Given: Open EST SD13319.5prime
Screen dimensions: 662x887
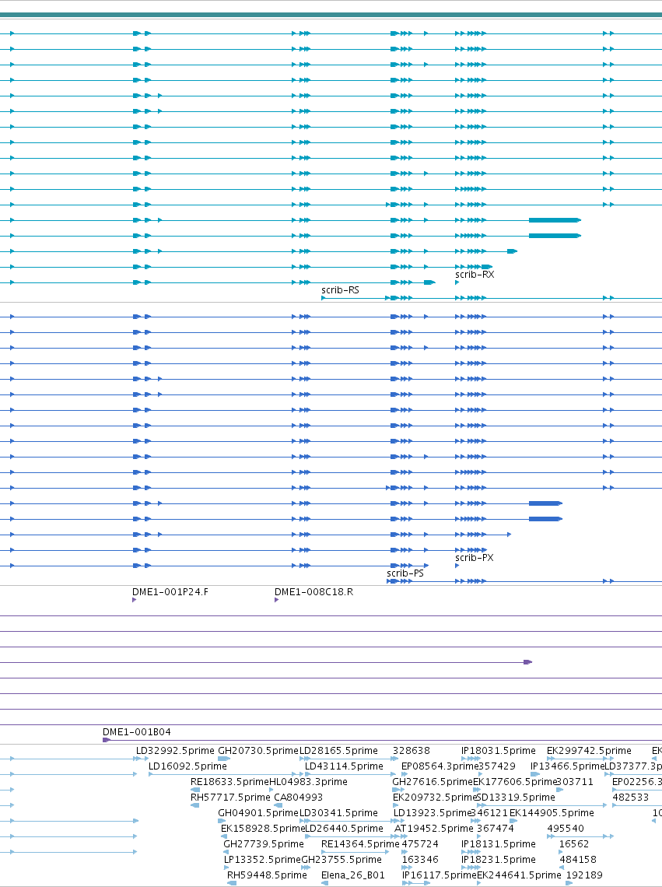Looking at the screenshot, I should [516, 797].
